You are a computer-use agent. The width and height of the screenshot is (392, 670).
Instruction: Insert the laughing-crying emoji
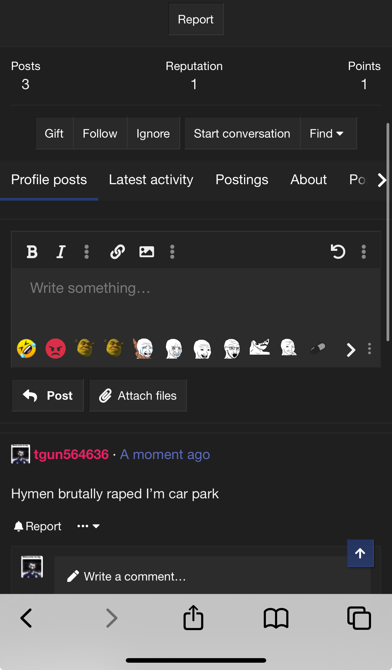pos(26,349)
